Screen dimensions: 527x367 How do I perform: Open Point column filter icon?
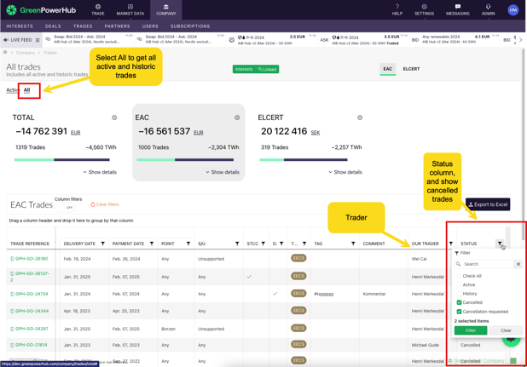pos(188,244)
